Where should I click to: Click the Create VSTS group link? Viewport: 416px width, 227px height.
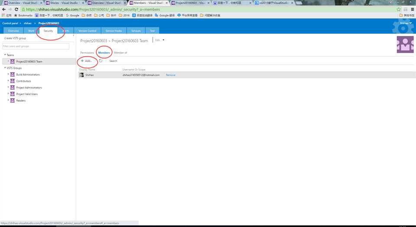coord(15,38)
